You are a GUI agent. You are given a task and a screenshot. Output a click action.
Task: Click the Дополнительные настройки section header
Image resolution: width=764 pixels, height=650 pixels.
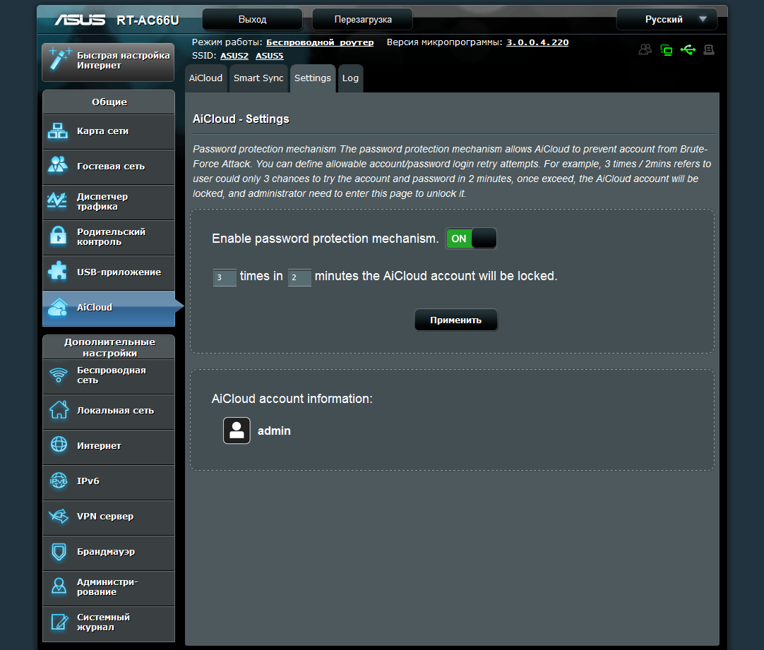[109, 348]
